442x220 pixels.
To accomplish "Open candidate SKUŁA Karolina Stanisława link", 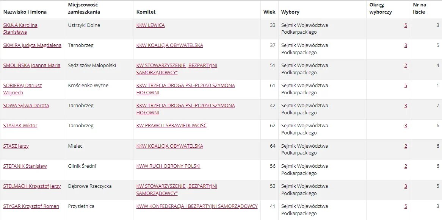I will [20, 28].
